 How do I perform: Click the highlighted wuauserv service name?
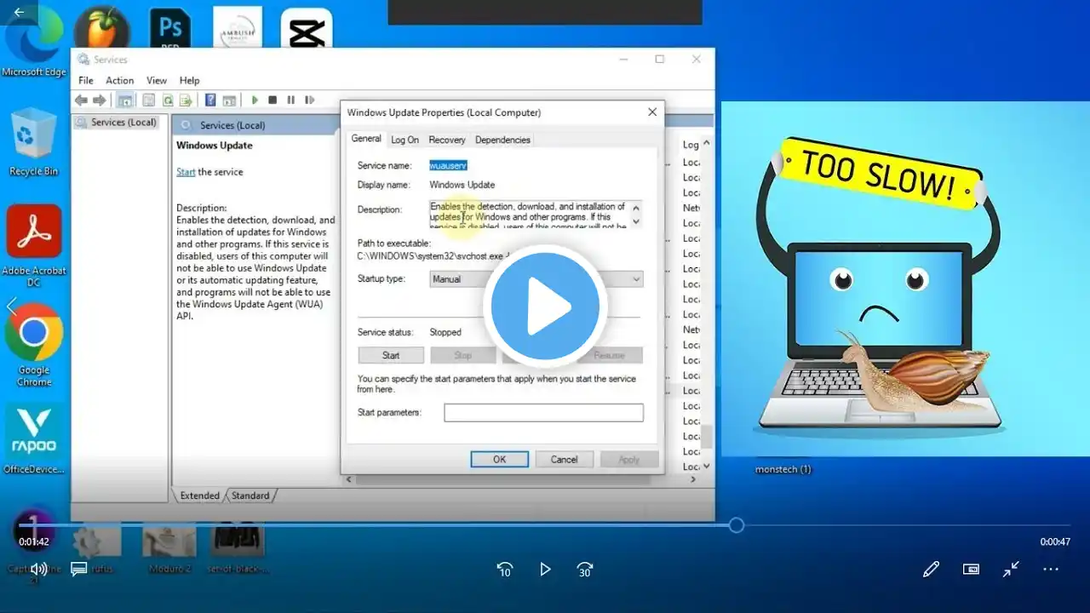(448, 165)
